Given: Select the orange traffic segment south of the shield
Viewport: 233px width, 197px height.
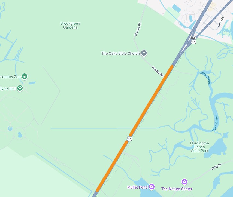Looking at the screenshot, I should click(x=112, y=166).
